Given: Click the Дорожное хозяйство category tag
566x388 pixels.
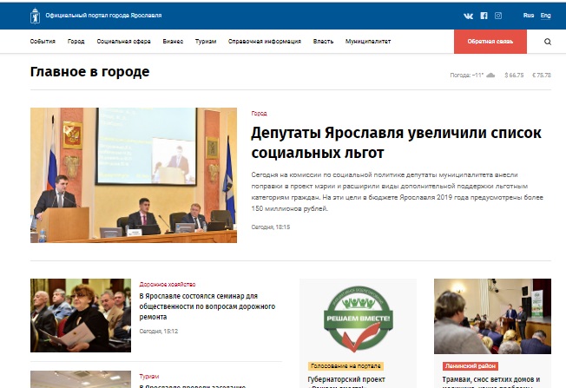Looking at the screenshot, I should point(168,285).
